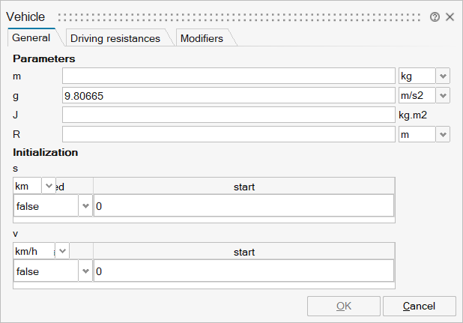Viewport: 463px width, 323px height.
Task: Expand the false dropdown for v
Action: pos(85,271)
